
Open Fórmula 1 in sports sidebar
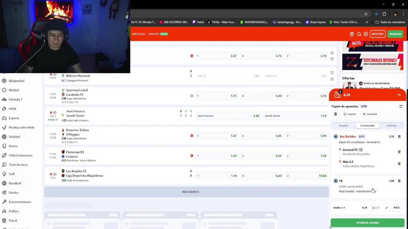tap(15, 100)
